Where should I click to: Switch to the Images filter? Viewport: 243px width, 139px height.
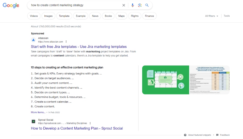pyautogui.click(x=48, y=16)
